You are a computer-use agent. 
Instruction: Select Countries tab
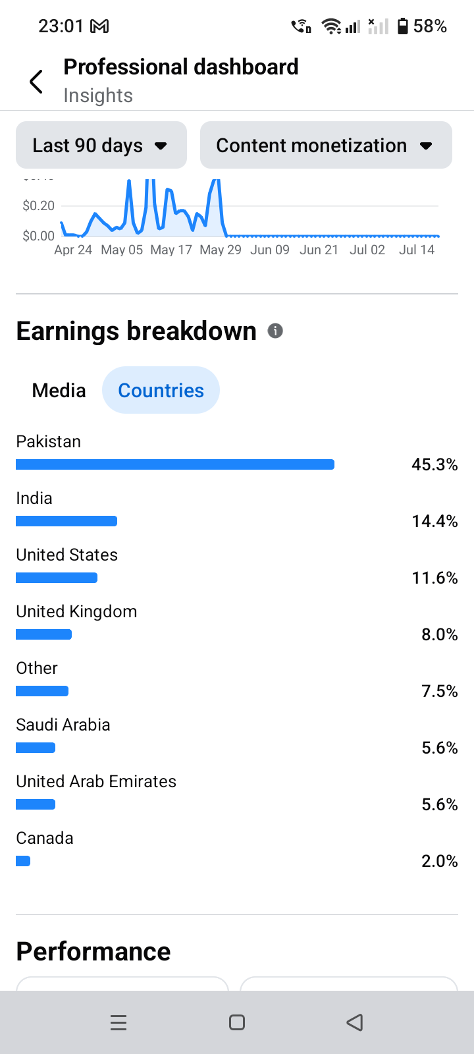click(161, 390)
